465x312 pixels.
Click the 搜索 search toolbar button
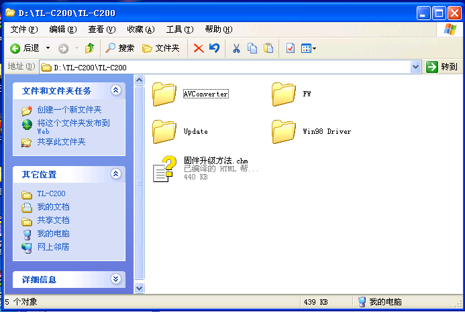coord(120,48)
